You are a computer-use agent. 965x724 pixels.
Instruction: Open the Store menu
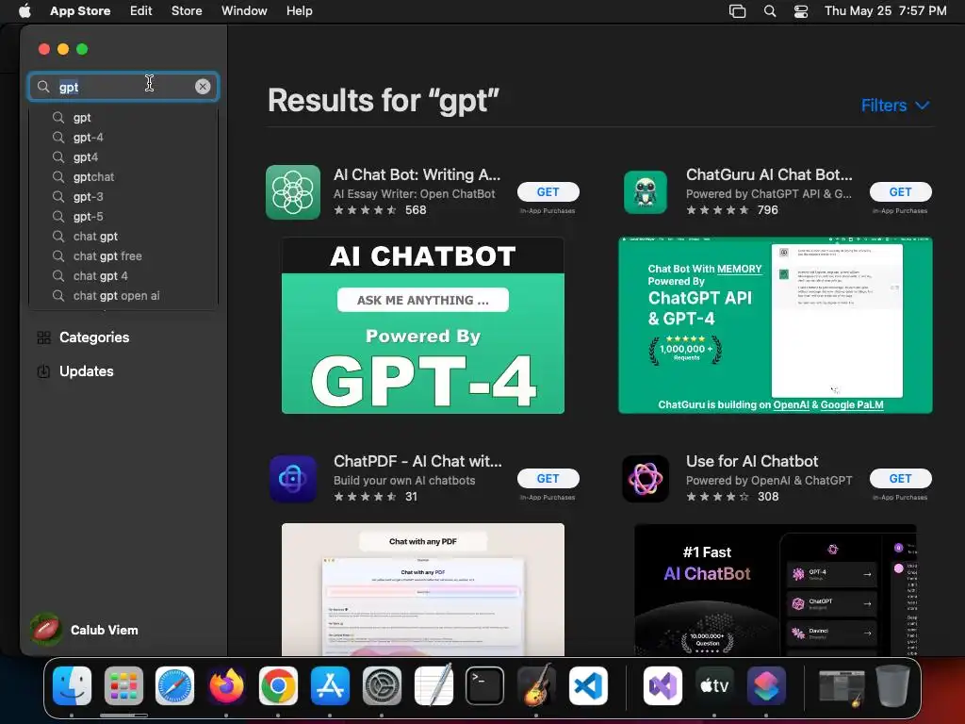(x=187, y=11)
